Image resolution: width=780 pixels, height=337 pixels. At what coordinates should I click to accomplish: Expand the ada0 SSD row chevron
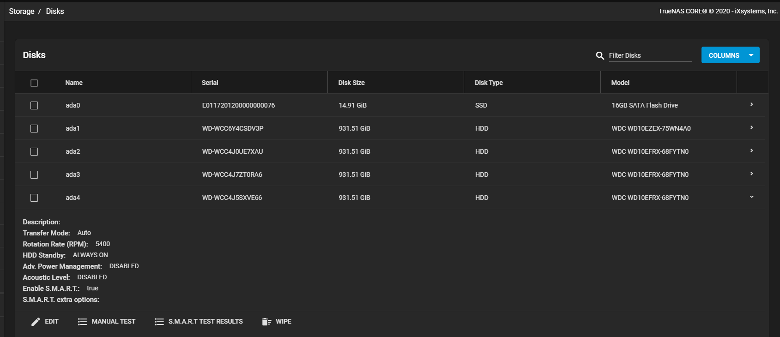click(x=751, y=105)
